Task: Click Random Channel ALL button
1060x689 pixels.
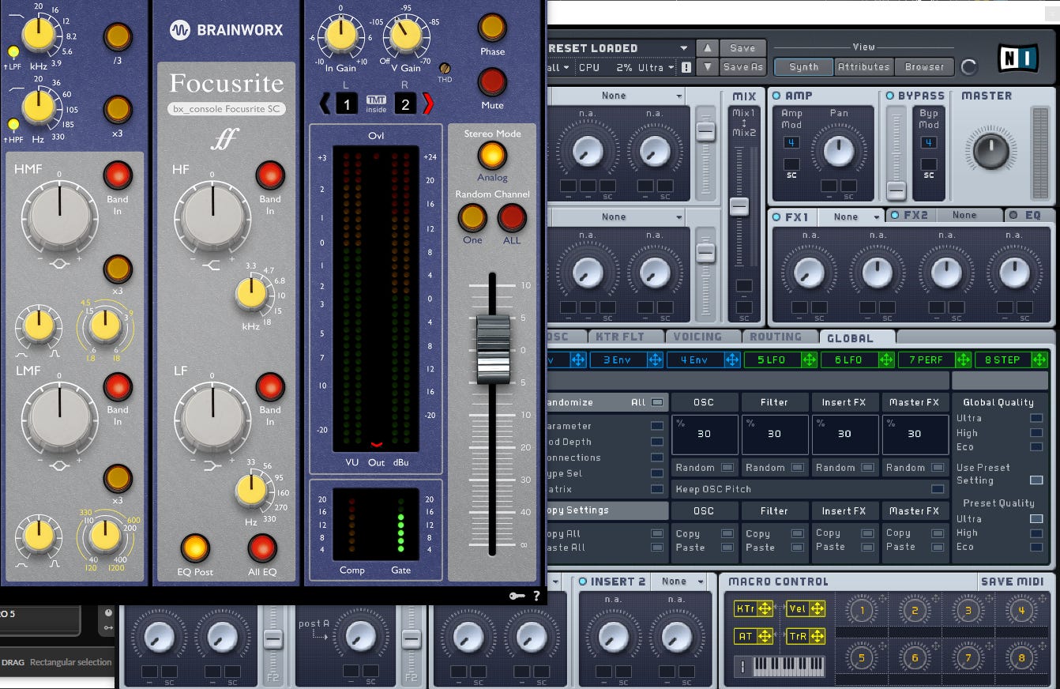Action: click(x=512, y=217)
